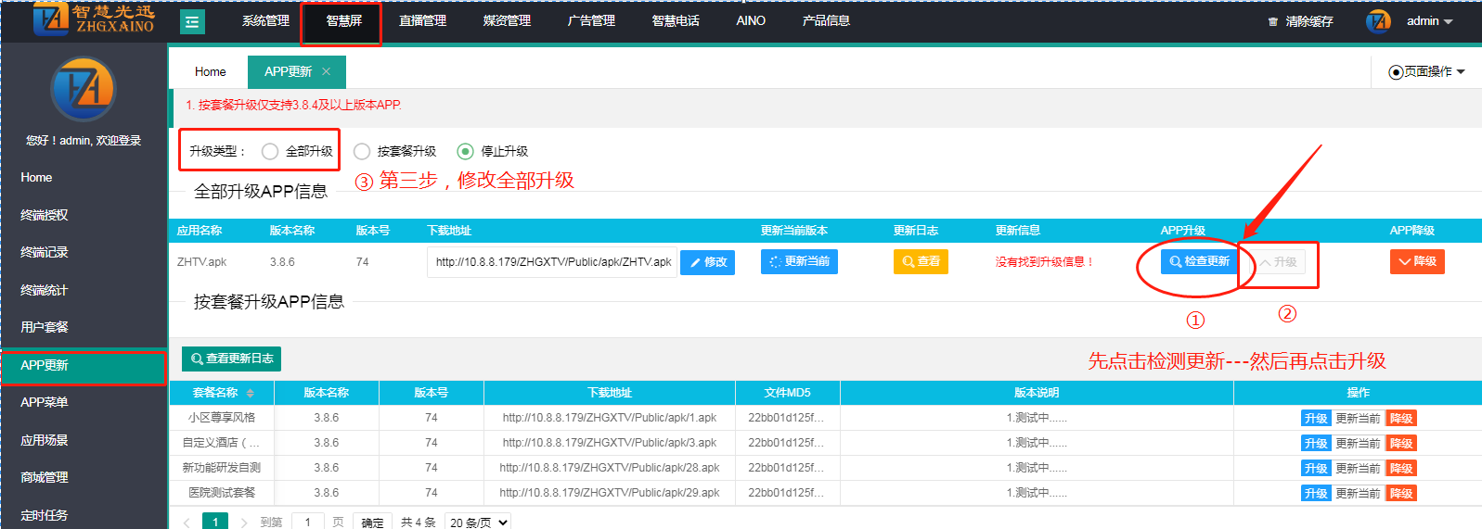Viewport: 1482px width, 529px height.
Task: Close the APP更新 tab with X
Action: (x=326, y=71)
